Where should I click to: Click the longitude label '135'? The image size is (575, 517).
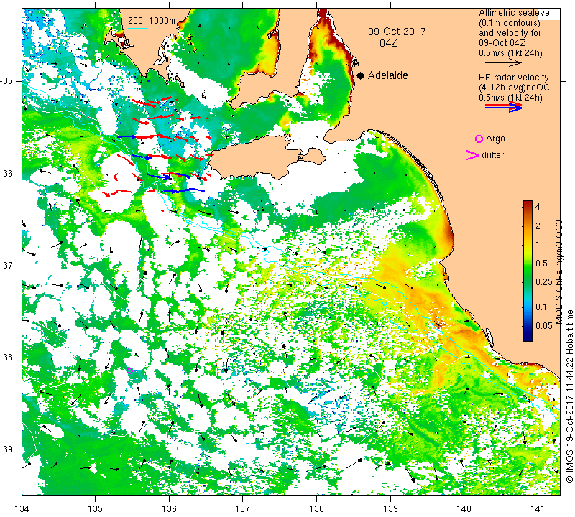tap(96, 508)
